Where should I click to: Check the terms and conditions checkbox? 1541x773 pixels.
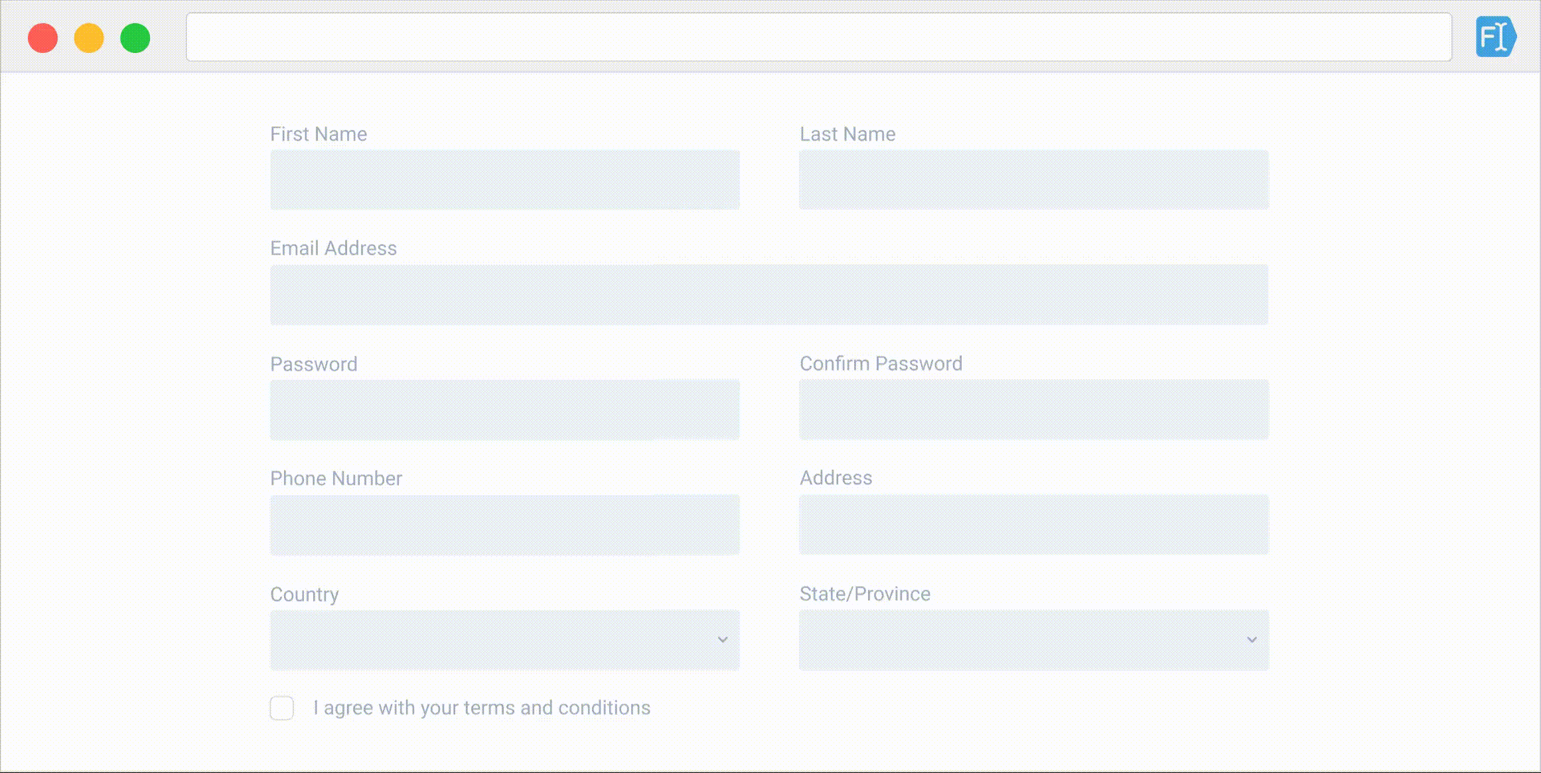point(282,708)
